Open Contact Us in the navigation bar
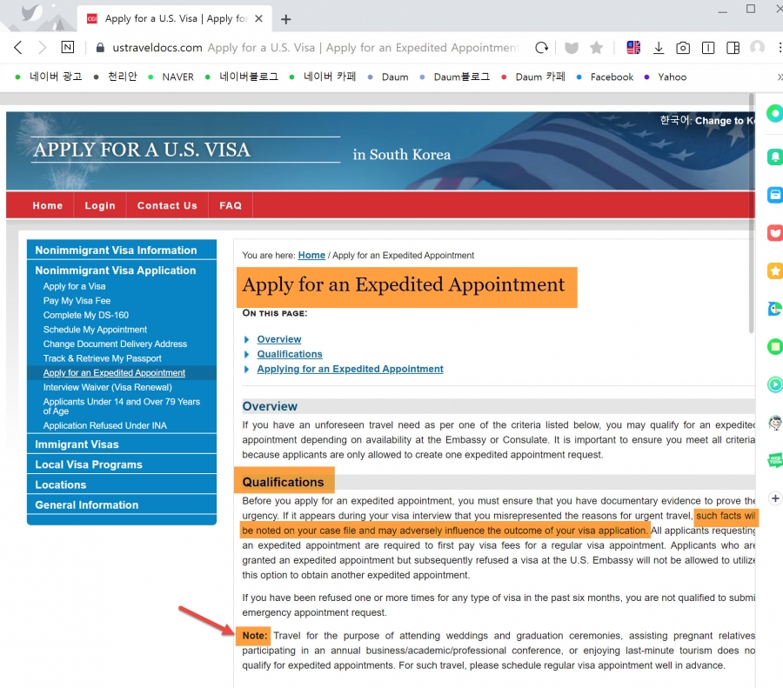This screenshot has height=688, width=783. (x=167, y=205)
